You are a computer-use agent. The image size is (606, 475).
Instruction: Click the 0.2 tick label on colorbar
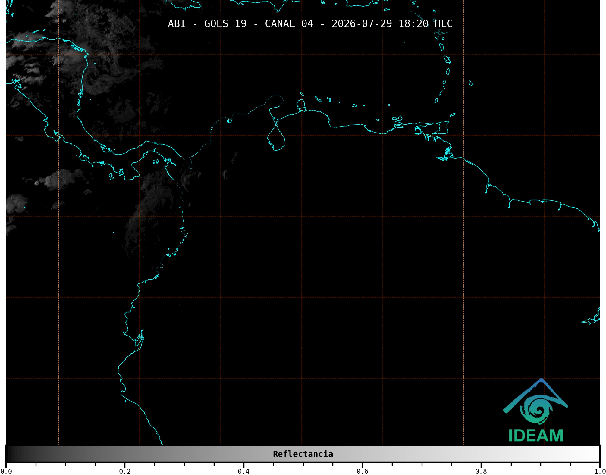(x=125, y=471)
